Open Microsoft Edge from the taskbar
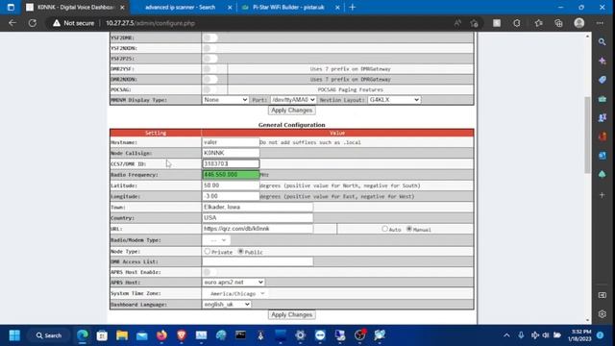Screen dimensions: 615x346 click(83, 335)
